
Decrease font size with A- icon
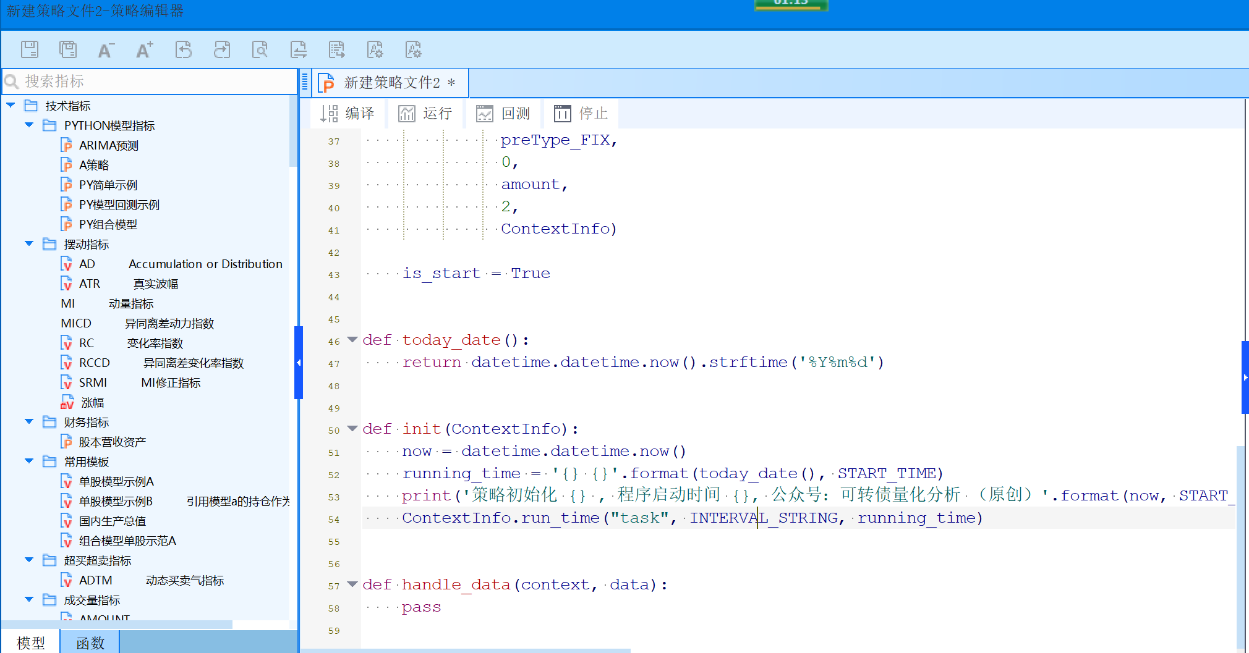106,49
